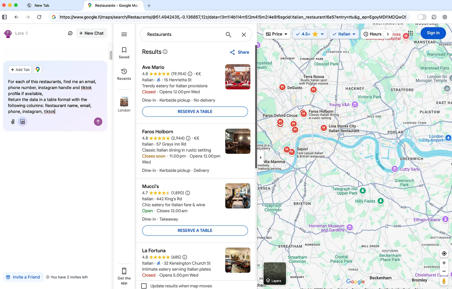Click Invite a Friend
This screenshot has height=289, width=452.
tap(23, 277)
